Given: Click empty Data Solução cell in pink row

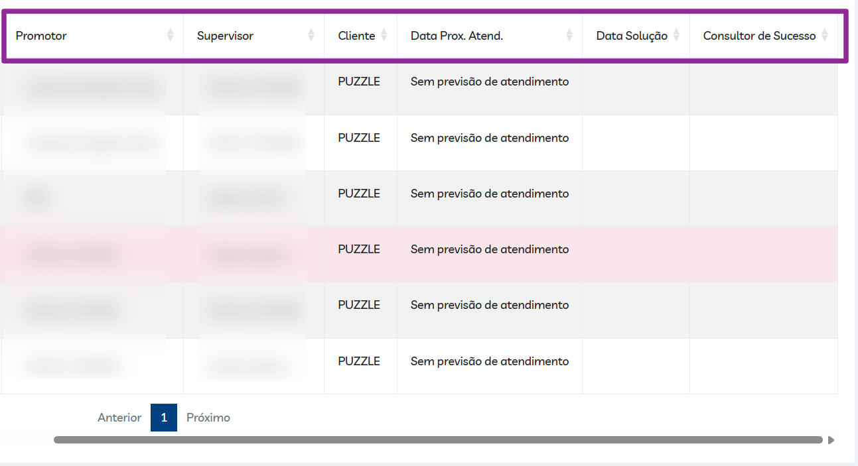Looking at the screenshot, I should (636, 254).
